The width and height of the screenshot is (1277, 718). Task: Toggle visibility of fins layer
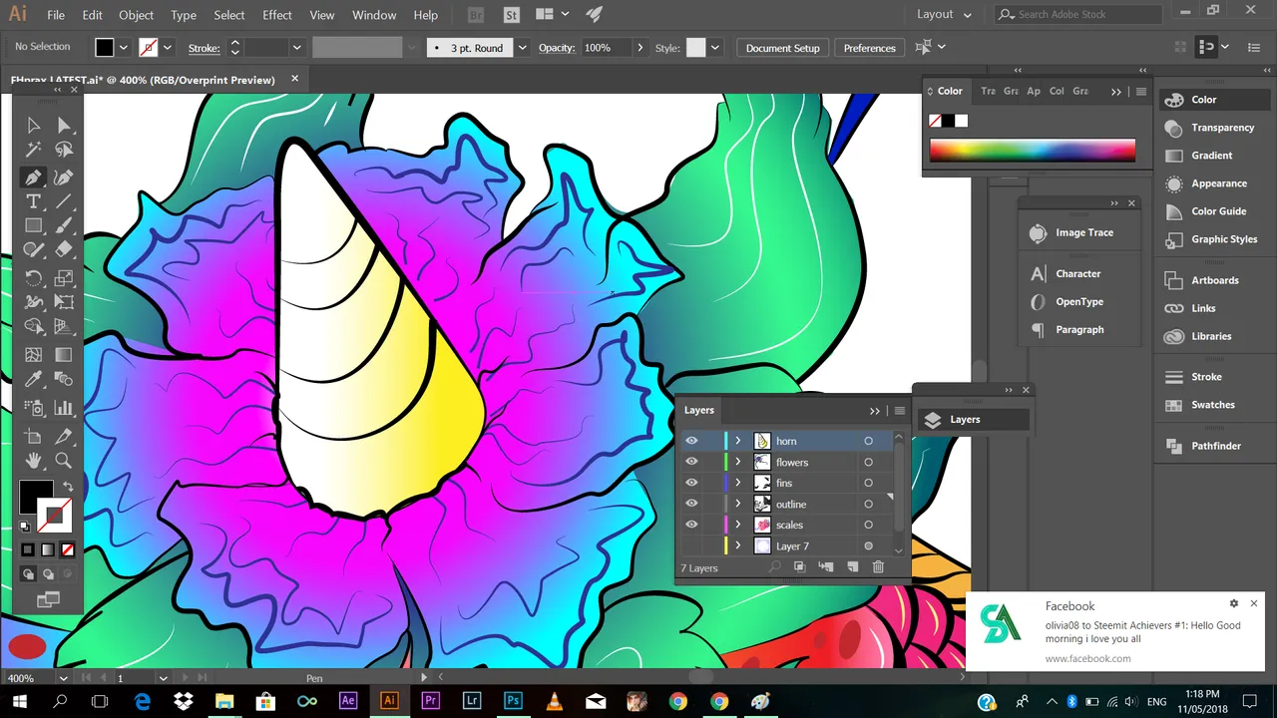coord(691,483)
